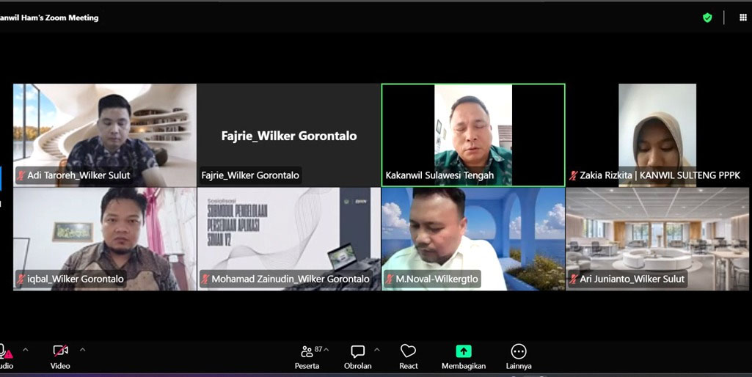Screen dimensions: 752x377
Task: Select M.Noval-Wilkergtlo video tile
Action: pos(473,239)
